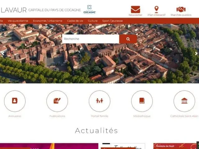This screenshot has width=199, height=149.
Task: Open the Publications circle icon
Action: (x=57, y=101)
